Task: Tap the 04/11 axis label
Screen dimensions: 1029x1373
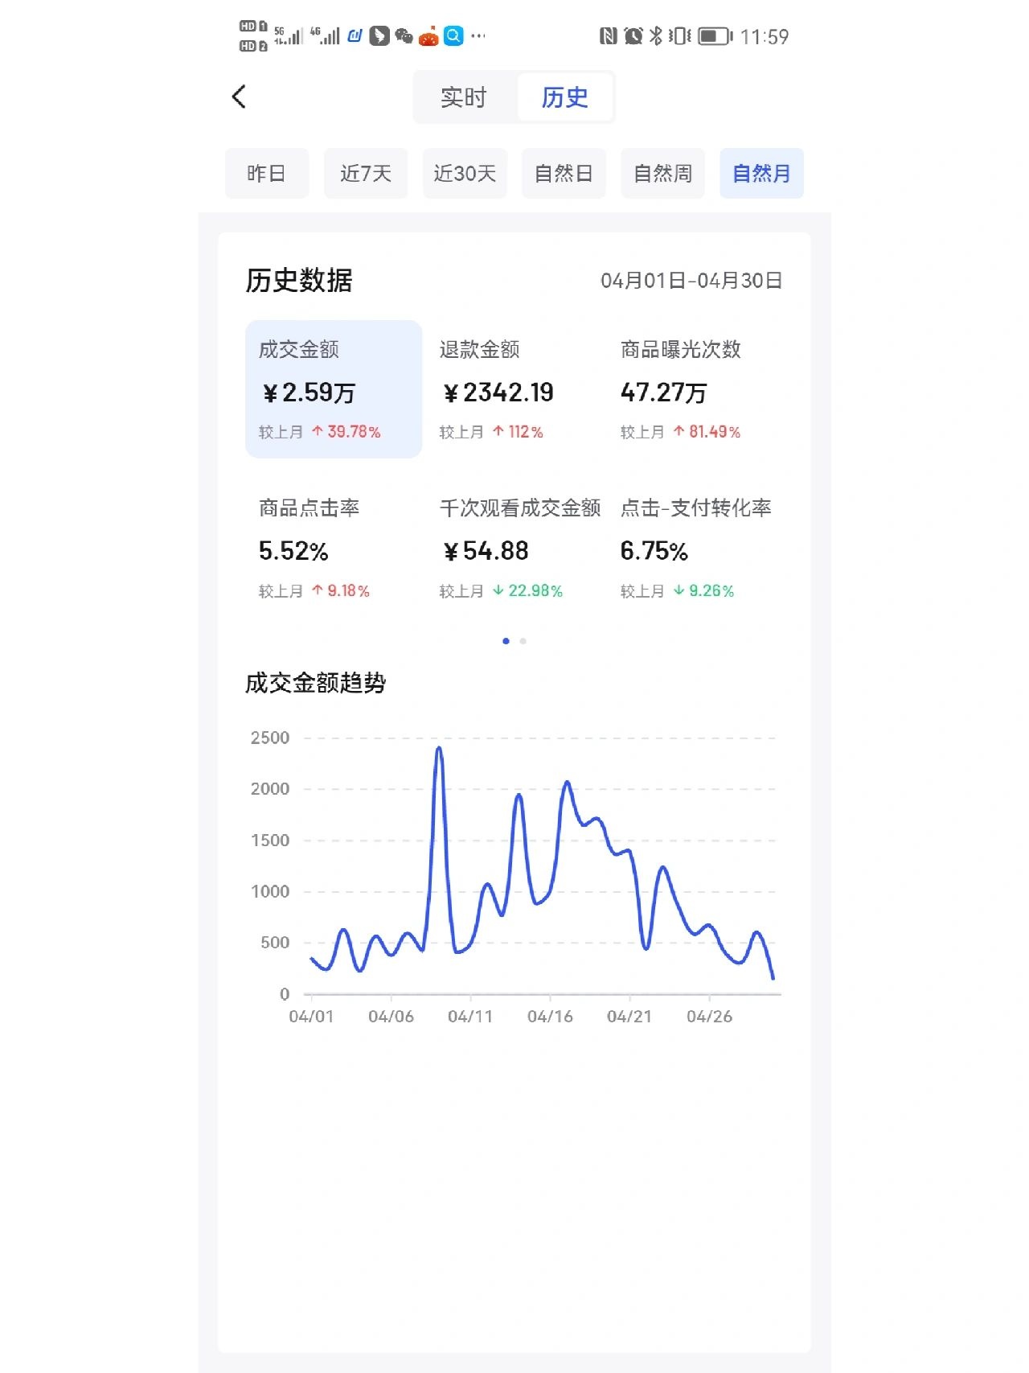Action: coord(470,1017)
